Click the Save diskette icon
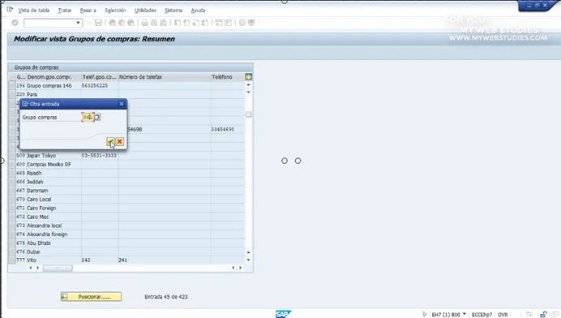Image resolution: width=561 pixels, height=318 pixels. (x=98, y=23)
